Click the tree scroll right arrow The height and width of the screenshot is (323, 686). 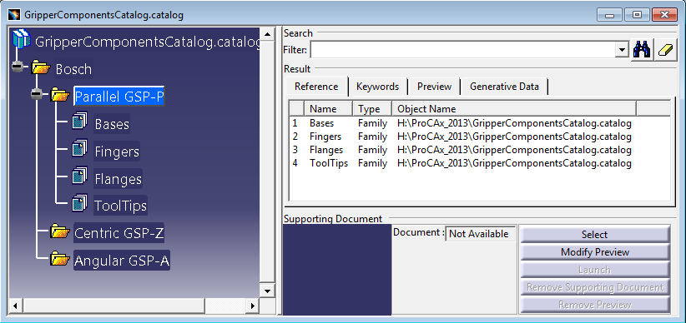click(x=252, y=306)
